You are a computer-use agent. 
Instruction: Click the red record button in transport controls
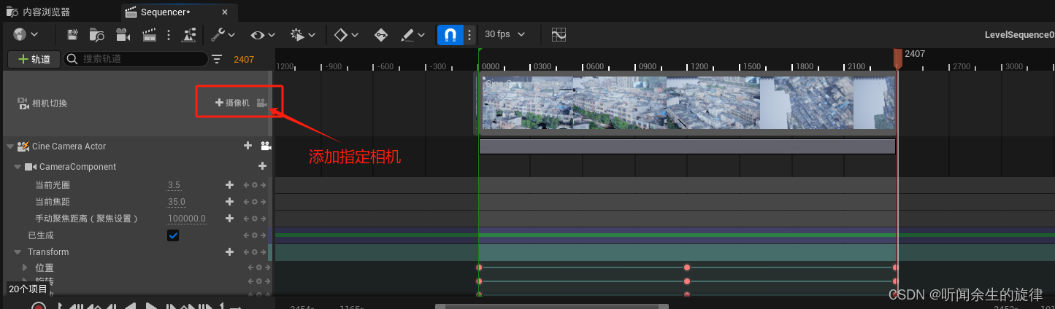pyautogui.click(x=38, y=307)
